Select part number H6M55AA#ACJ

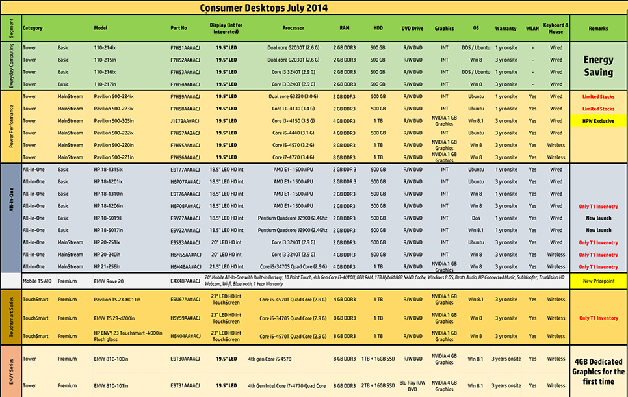185,255
